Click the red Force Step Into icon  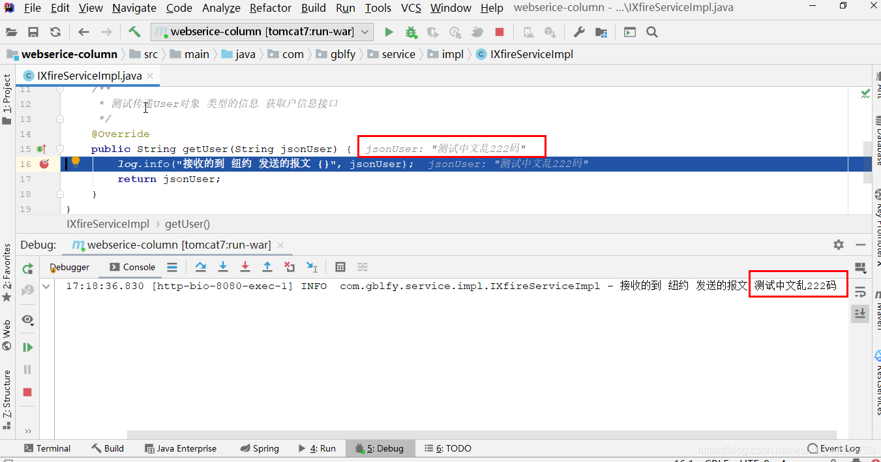point(245,266)
